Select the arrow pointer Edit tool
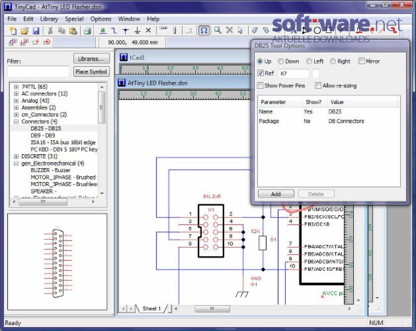416x331 pixels. [240, 30]
